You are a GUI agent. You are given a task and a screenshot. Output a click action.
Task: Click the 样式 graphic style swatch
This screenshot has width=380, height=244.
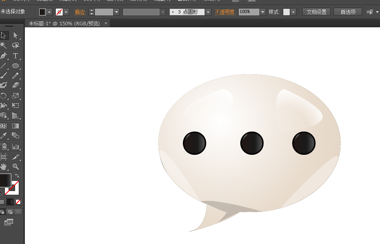click(286, 12)
